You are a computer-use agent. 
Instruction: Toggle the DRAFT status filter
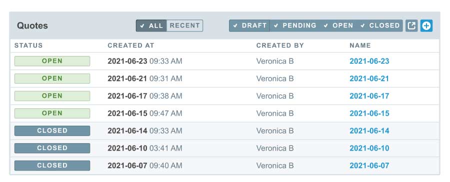point(249,26)
